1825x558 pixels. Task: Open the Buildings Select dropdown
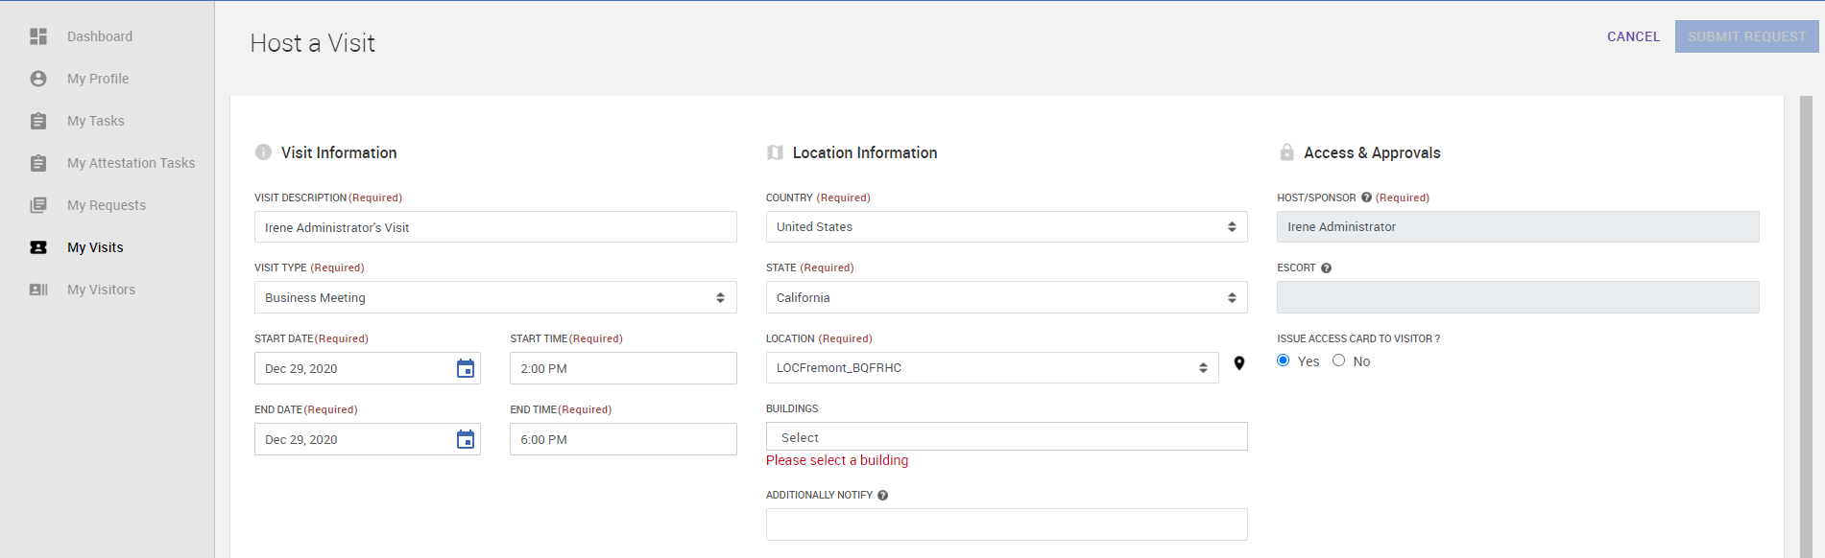tap(1006, 436)
